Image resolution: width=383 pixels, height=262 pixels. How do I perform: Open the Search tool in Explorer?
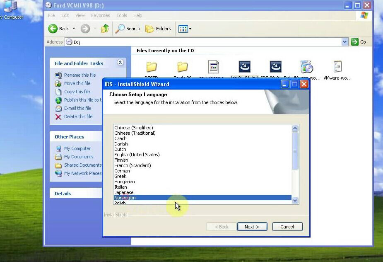click(128, 29)
